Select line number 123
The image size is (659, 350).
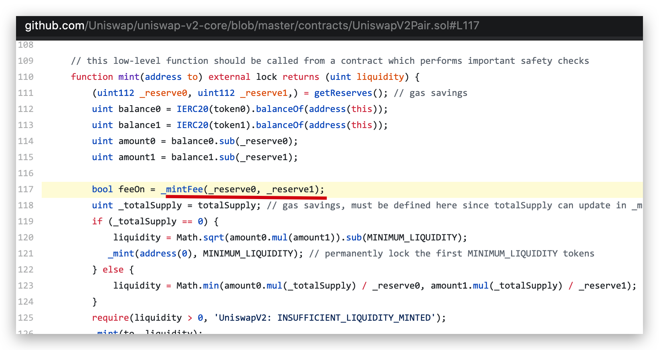coord(26,286)
